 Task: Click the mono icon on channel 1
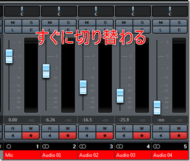[x=9, y=147]
